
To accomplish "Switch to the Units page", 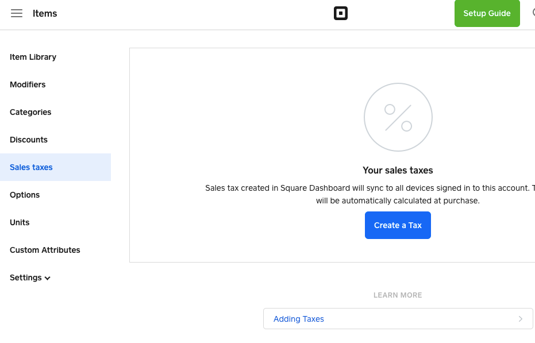I will [20, 222].
